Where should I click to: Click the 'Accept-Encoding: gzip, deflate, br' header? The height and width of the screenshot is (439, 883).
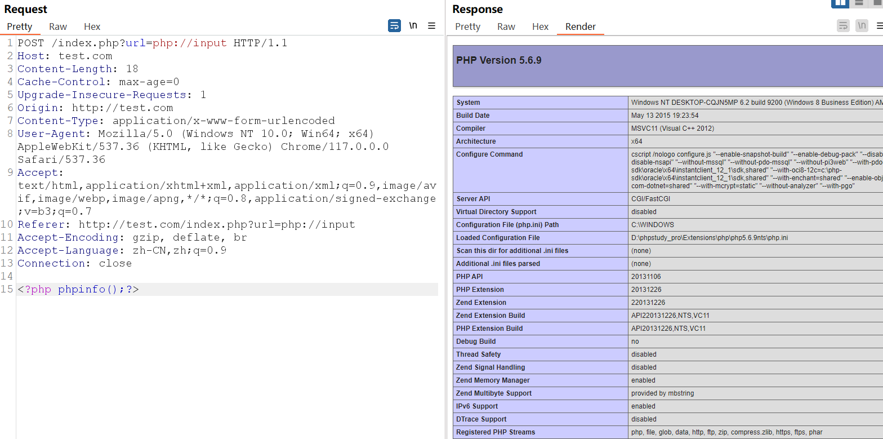132,237
